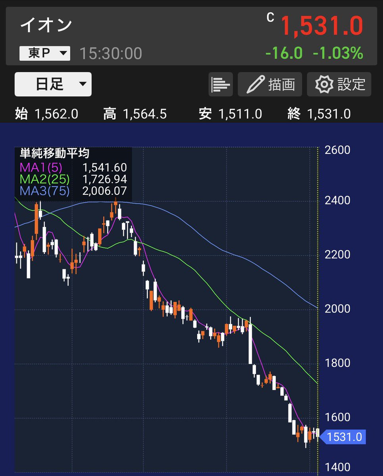383x476 pixels.
Task: Click the 1800 price axis label
Action: pos(337,363)
